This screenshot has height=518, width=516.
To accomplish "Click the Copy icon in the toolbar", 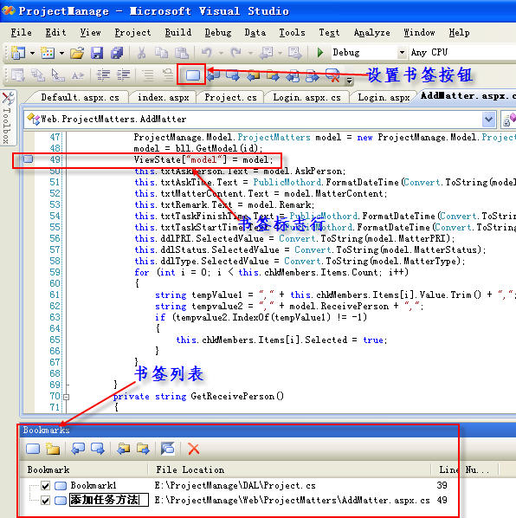I will [161, 53].
